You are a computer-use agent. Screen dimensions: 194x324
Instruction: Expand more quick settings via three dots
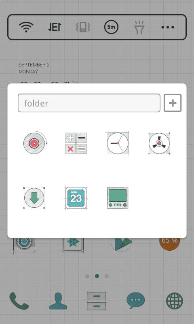pyautogui.click(x=168, y=27)
